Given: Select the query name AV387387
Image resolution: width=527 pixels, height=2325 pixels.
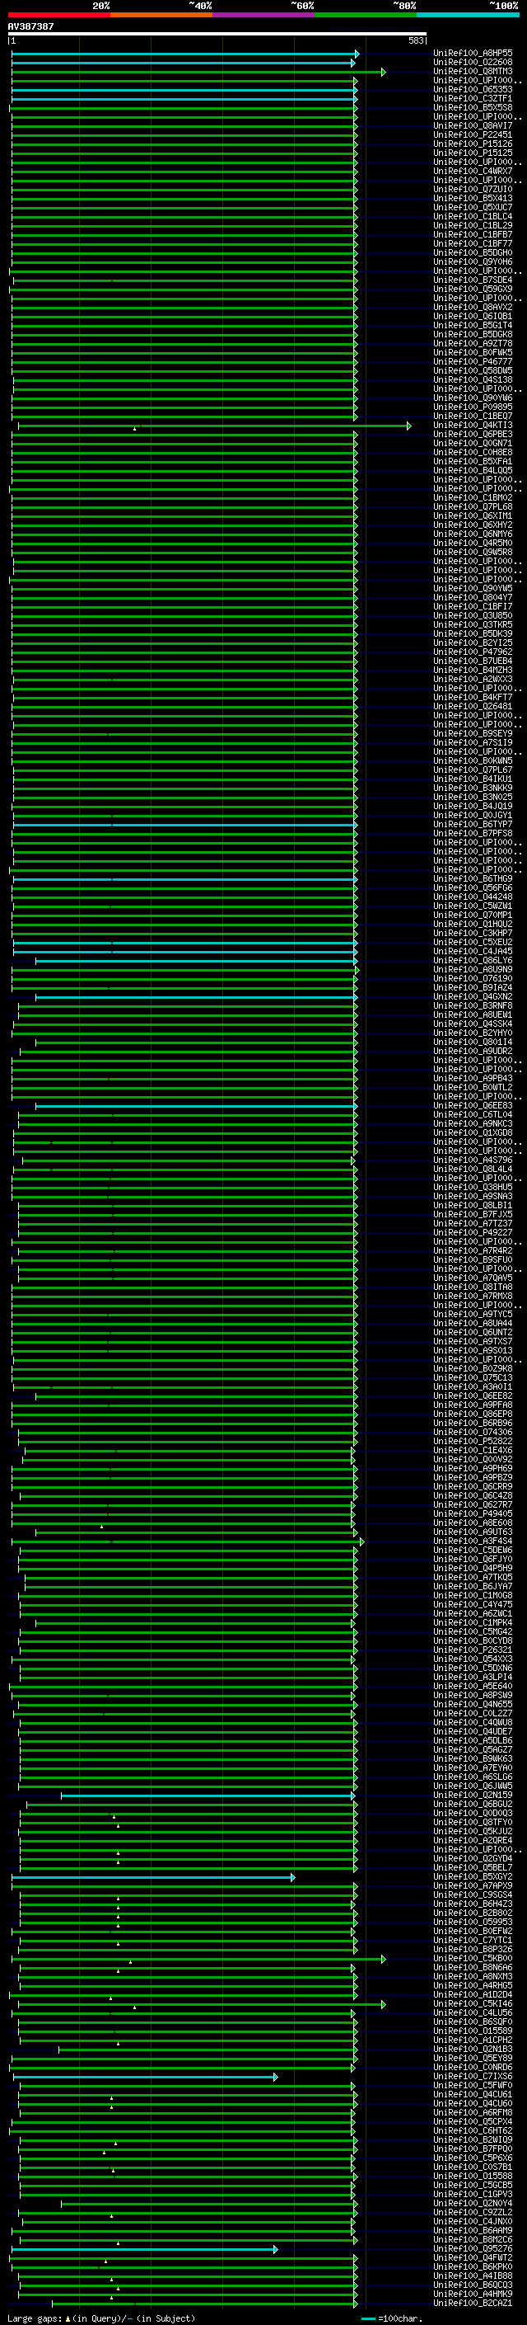Looking at the screenshot, I should (30, 26).
